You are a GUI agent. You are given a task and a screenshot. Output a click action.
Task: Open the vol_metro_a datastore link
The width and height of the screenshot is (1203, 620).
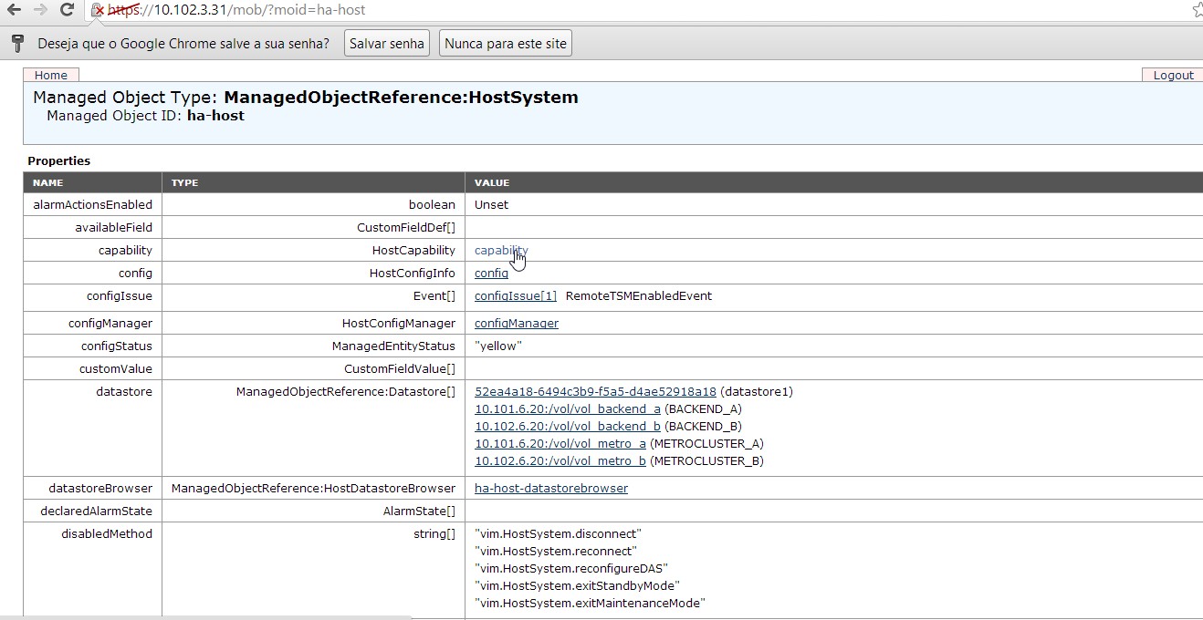click(560, 443)
